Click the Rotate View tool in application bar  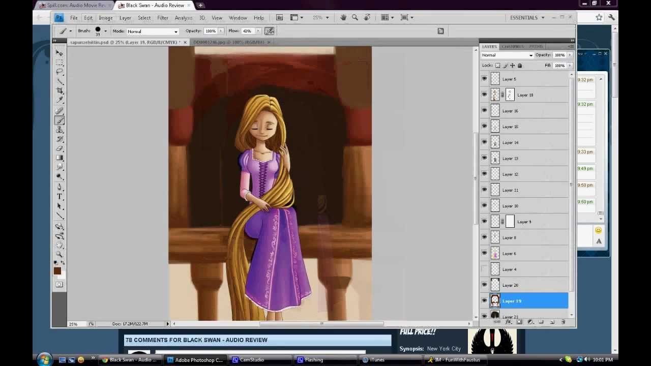click(x=367, y=17)
